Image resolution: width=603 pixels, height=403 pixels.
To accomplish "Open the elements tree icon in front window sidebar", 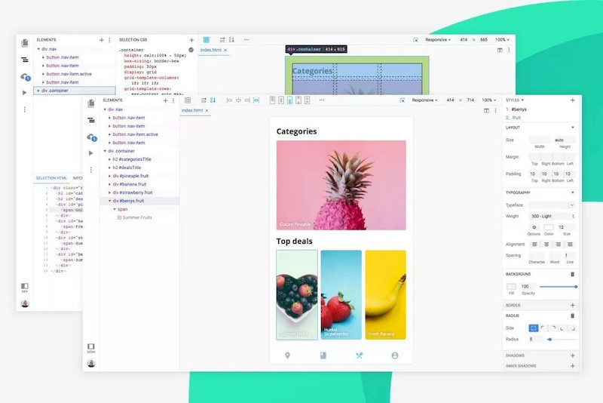I will pos(91,121).
